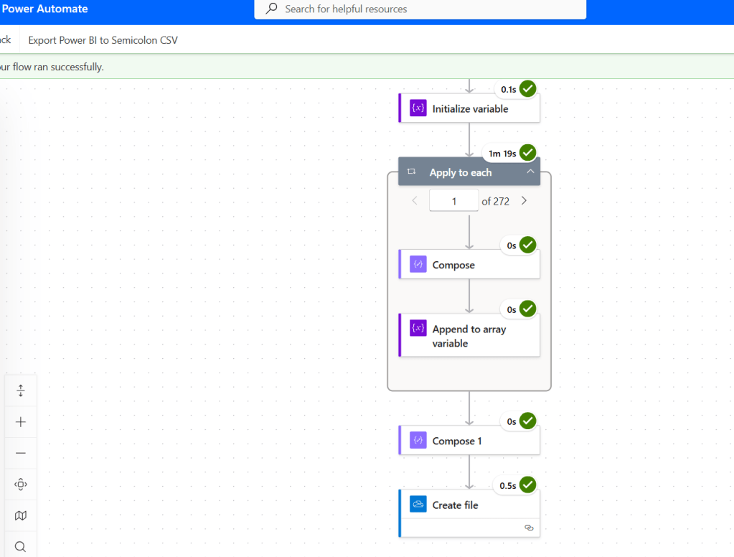734x557 pixels.
Task: Go to the next loop iteration
Action: 524,200
